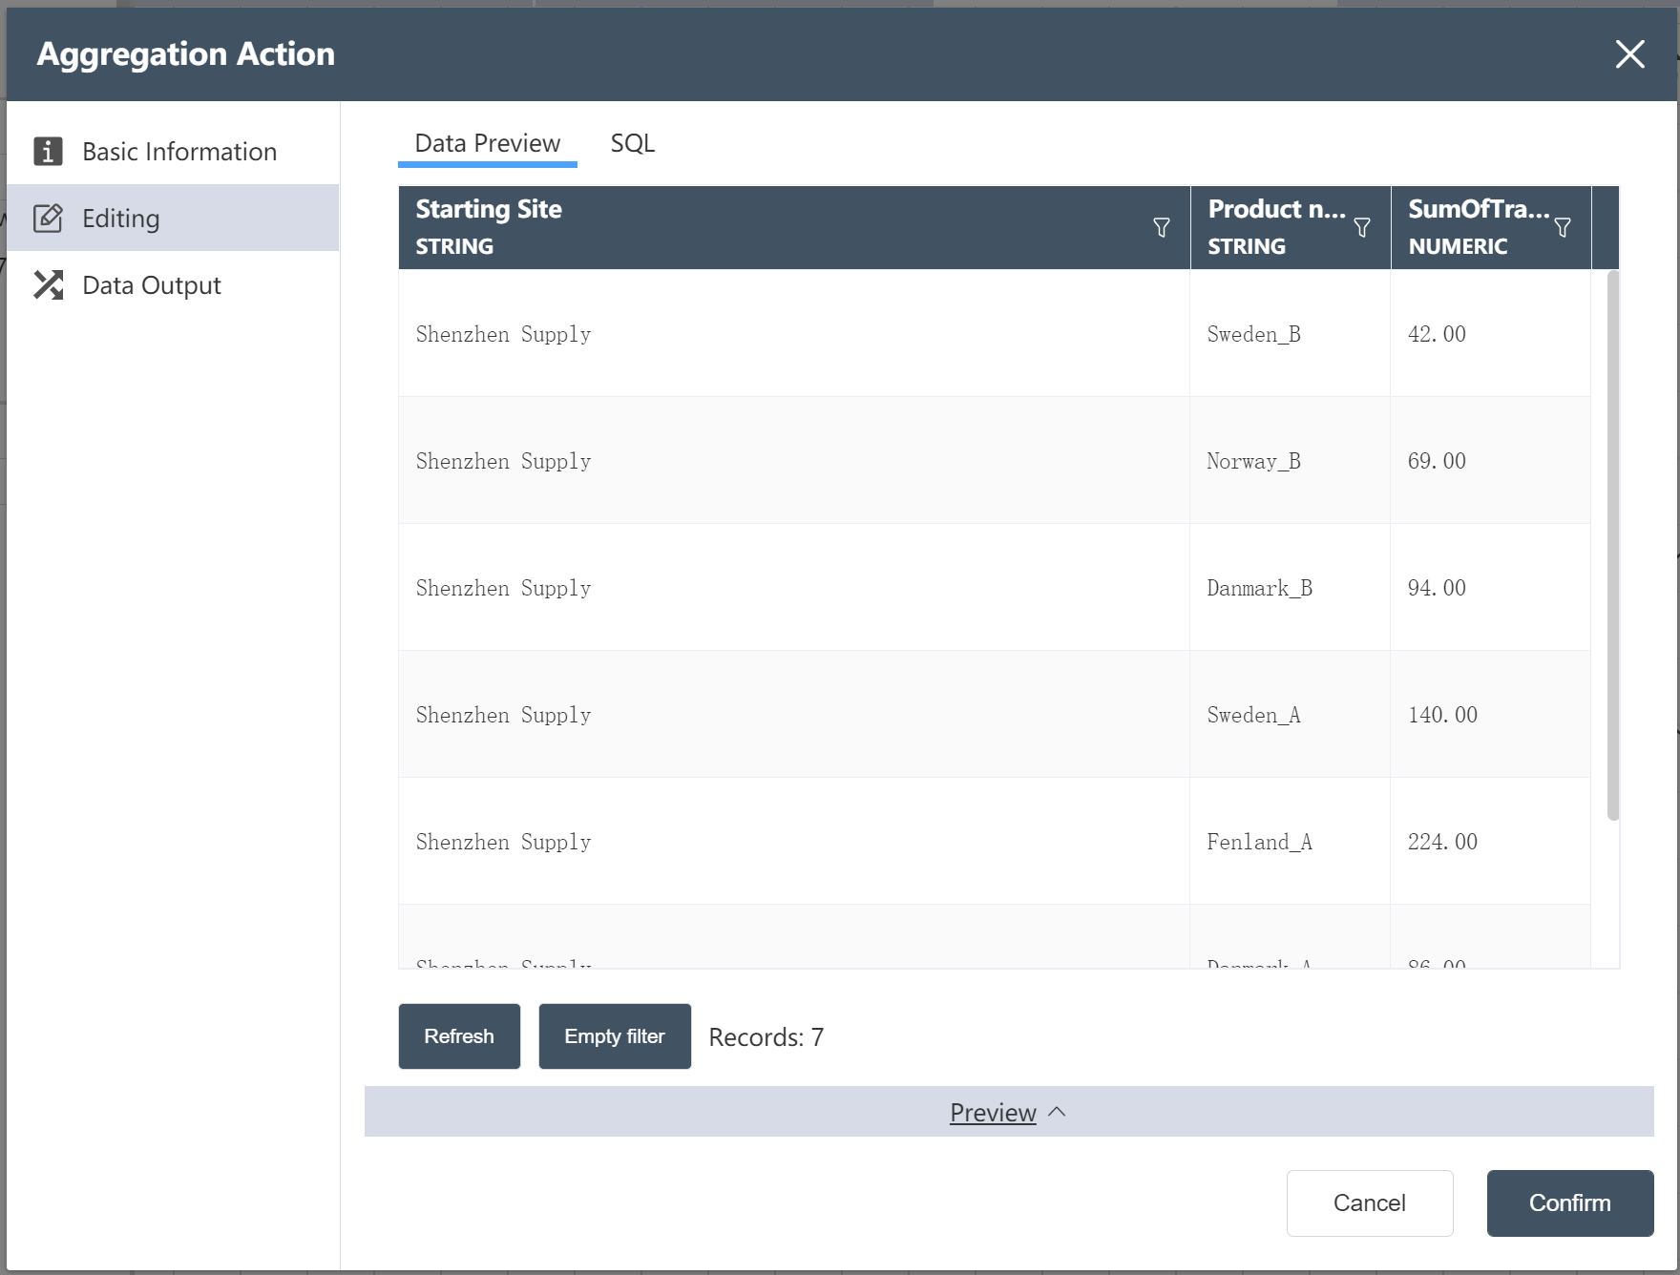Confirm the aggregation action
The width and height of the screenshot is (1680, 1275).
(x=1570, y=1202)
